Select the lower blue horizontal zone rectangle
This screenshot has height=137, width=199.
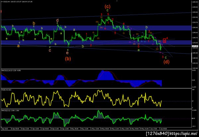click(96, 43)
